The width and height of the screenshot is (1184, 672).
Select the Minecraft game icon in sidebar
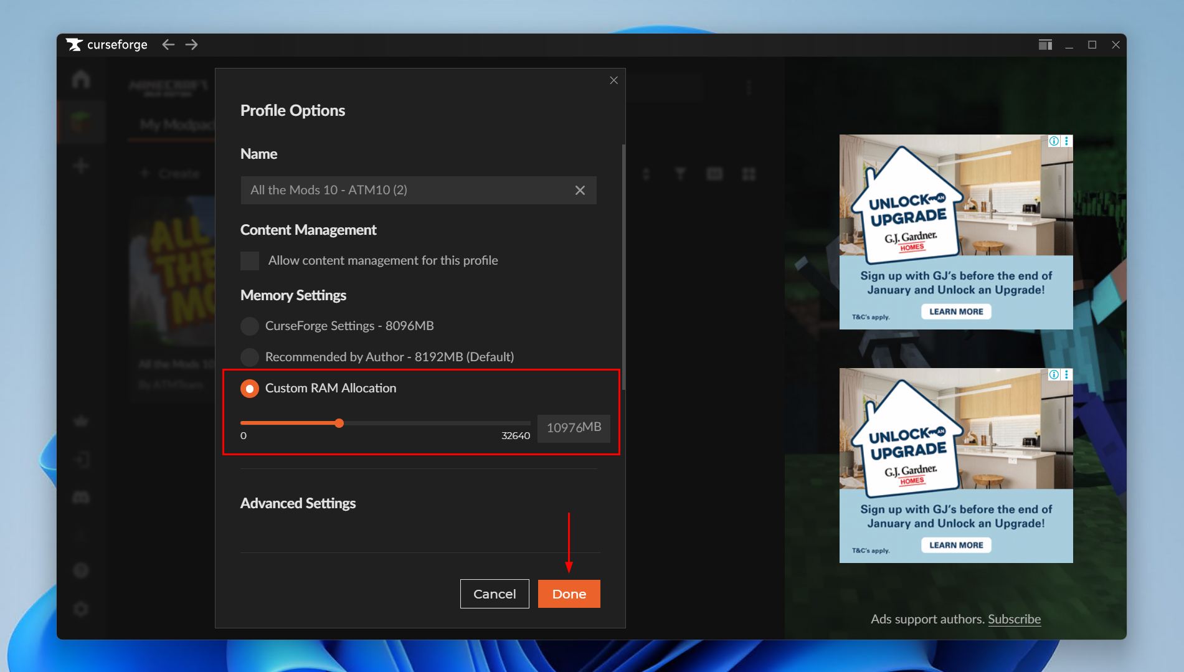(80, 122)
